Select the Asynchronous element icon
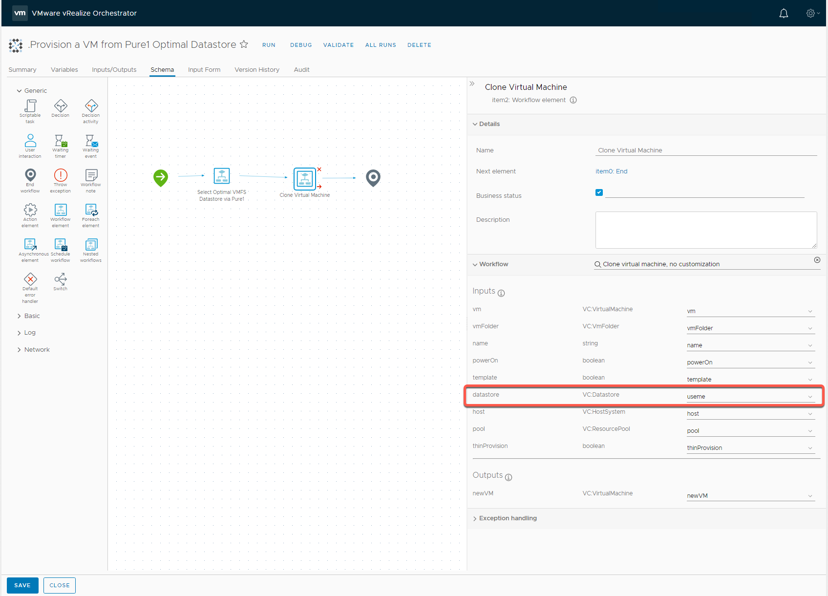Screen dimensions: 828x596 click(30, 244)
